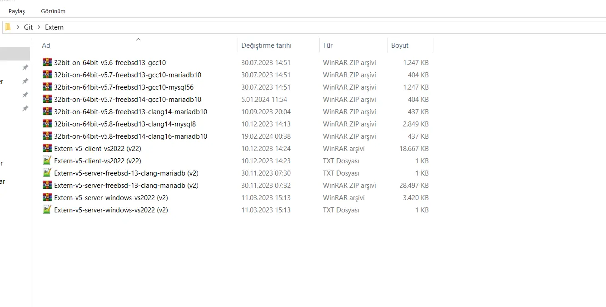Expand the chevron before Git in the address bar
This screenshot has width=606, height=307.
pyautogui.click(x=18, y=27)
